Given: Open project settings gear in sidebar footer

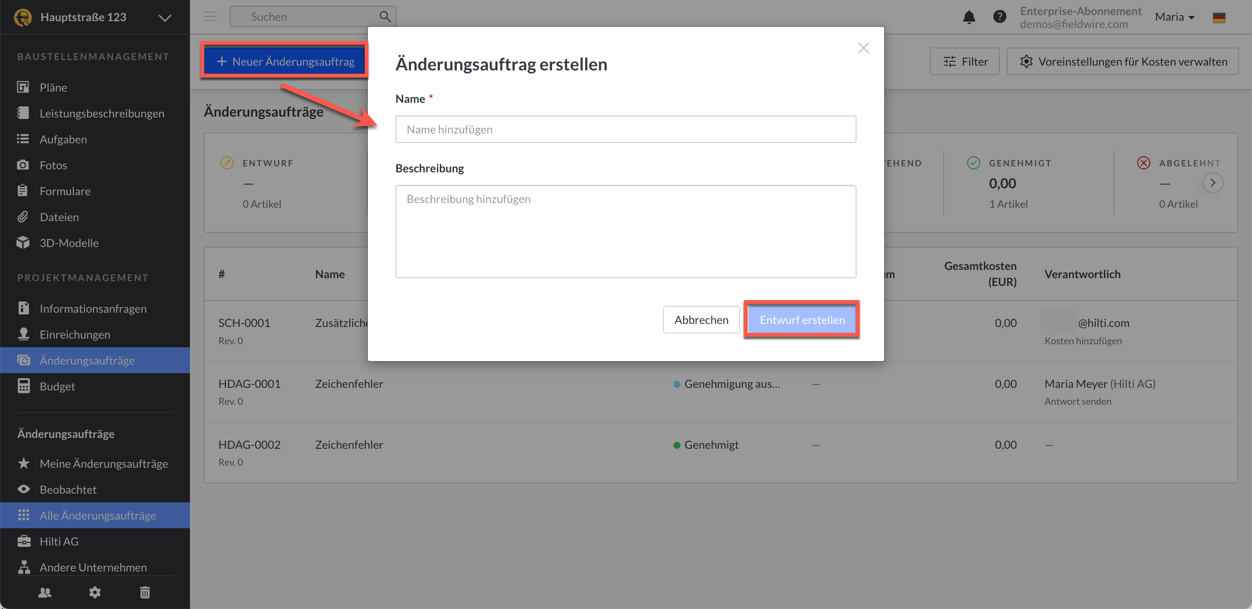Looking at the screenshot, I should click(x=95, y=592).
